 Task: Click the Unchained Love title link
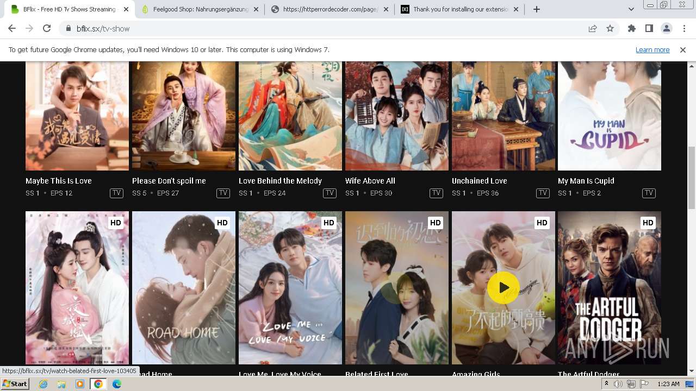point(480,181)
